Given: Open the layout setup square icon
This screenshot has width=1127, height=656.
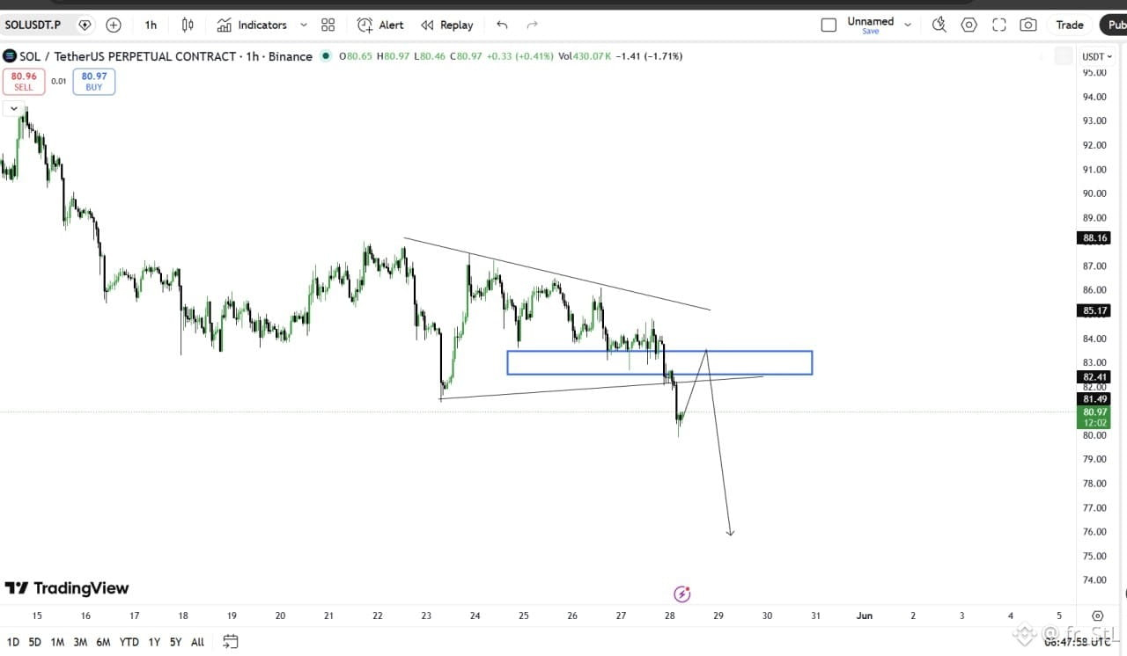Looking at the screenshot, I should coord(829,25).
